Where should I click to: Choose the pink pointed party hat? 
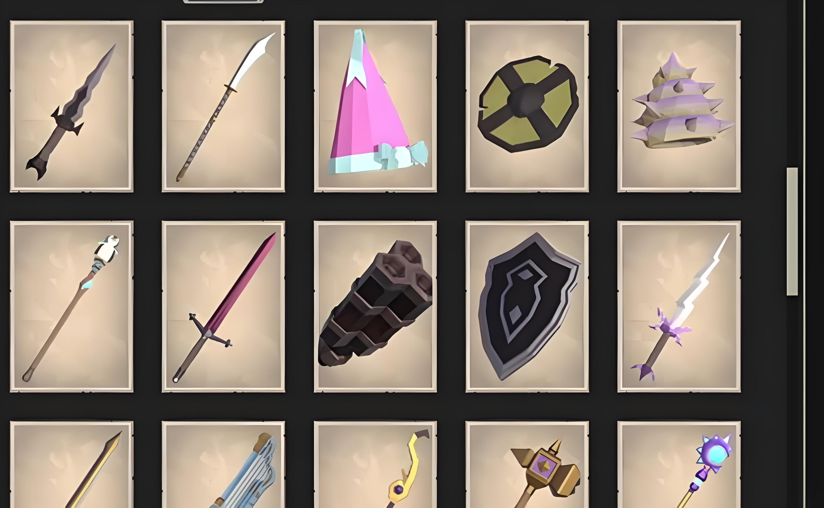[375, 106]
